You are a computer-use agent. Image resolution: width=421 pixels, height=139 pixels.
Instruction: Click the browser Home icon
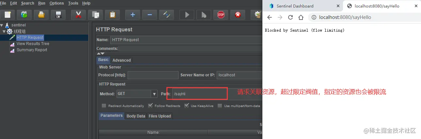coord(301,17)
